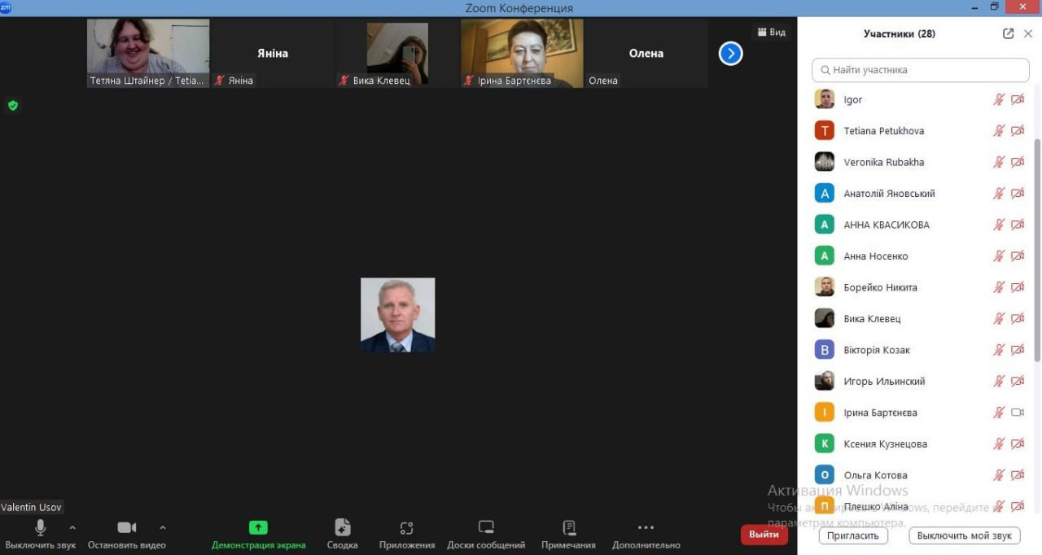
Task: Click АННА КВАСИКОВА's camera-off icon
Action: click(1018, 225)
